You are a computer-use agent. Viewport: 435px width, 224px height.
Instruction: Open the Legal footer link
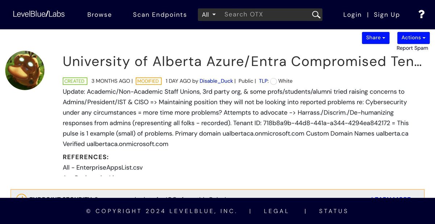point(276,211)
